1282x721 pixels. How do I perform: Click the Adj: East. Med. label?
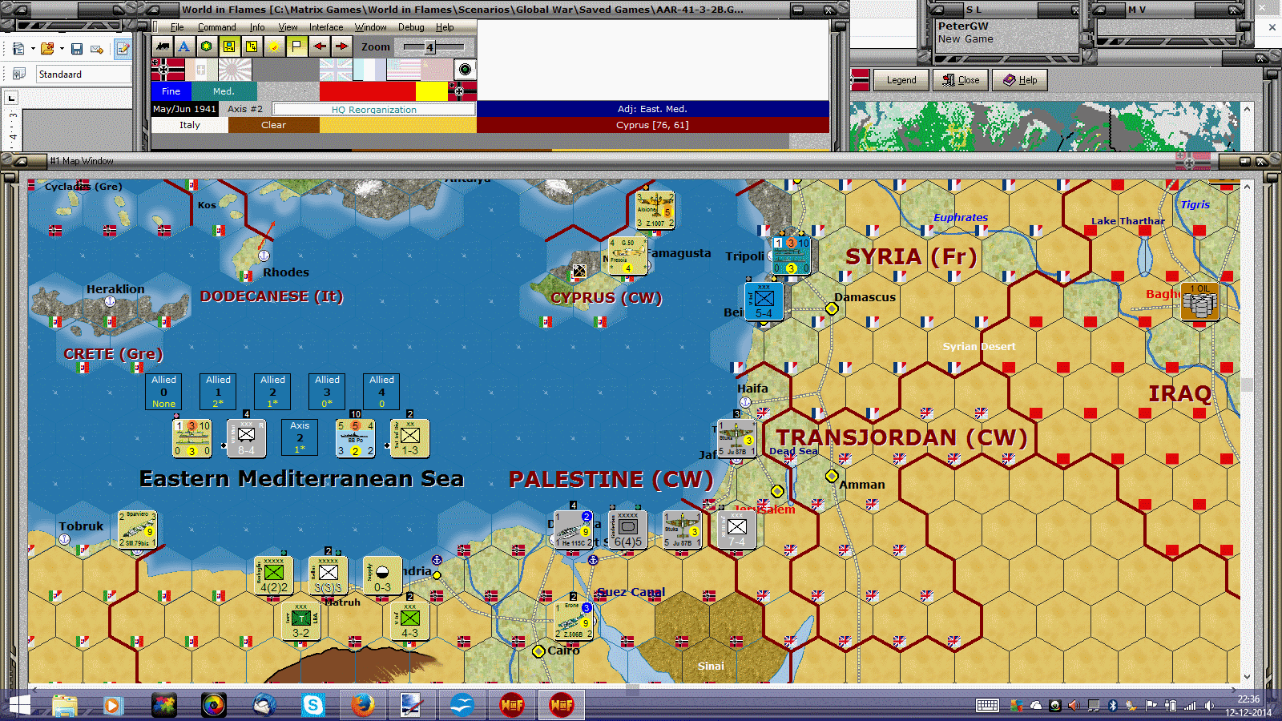pyautogui.click(x=652, y=109)
